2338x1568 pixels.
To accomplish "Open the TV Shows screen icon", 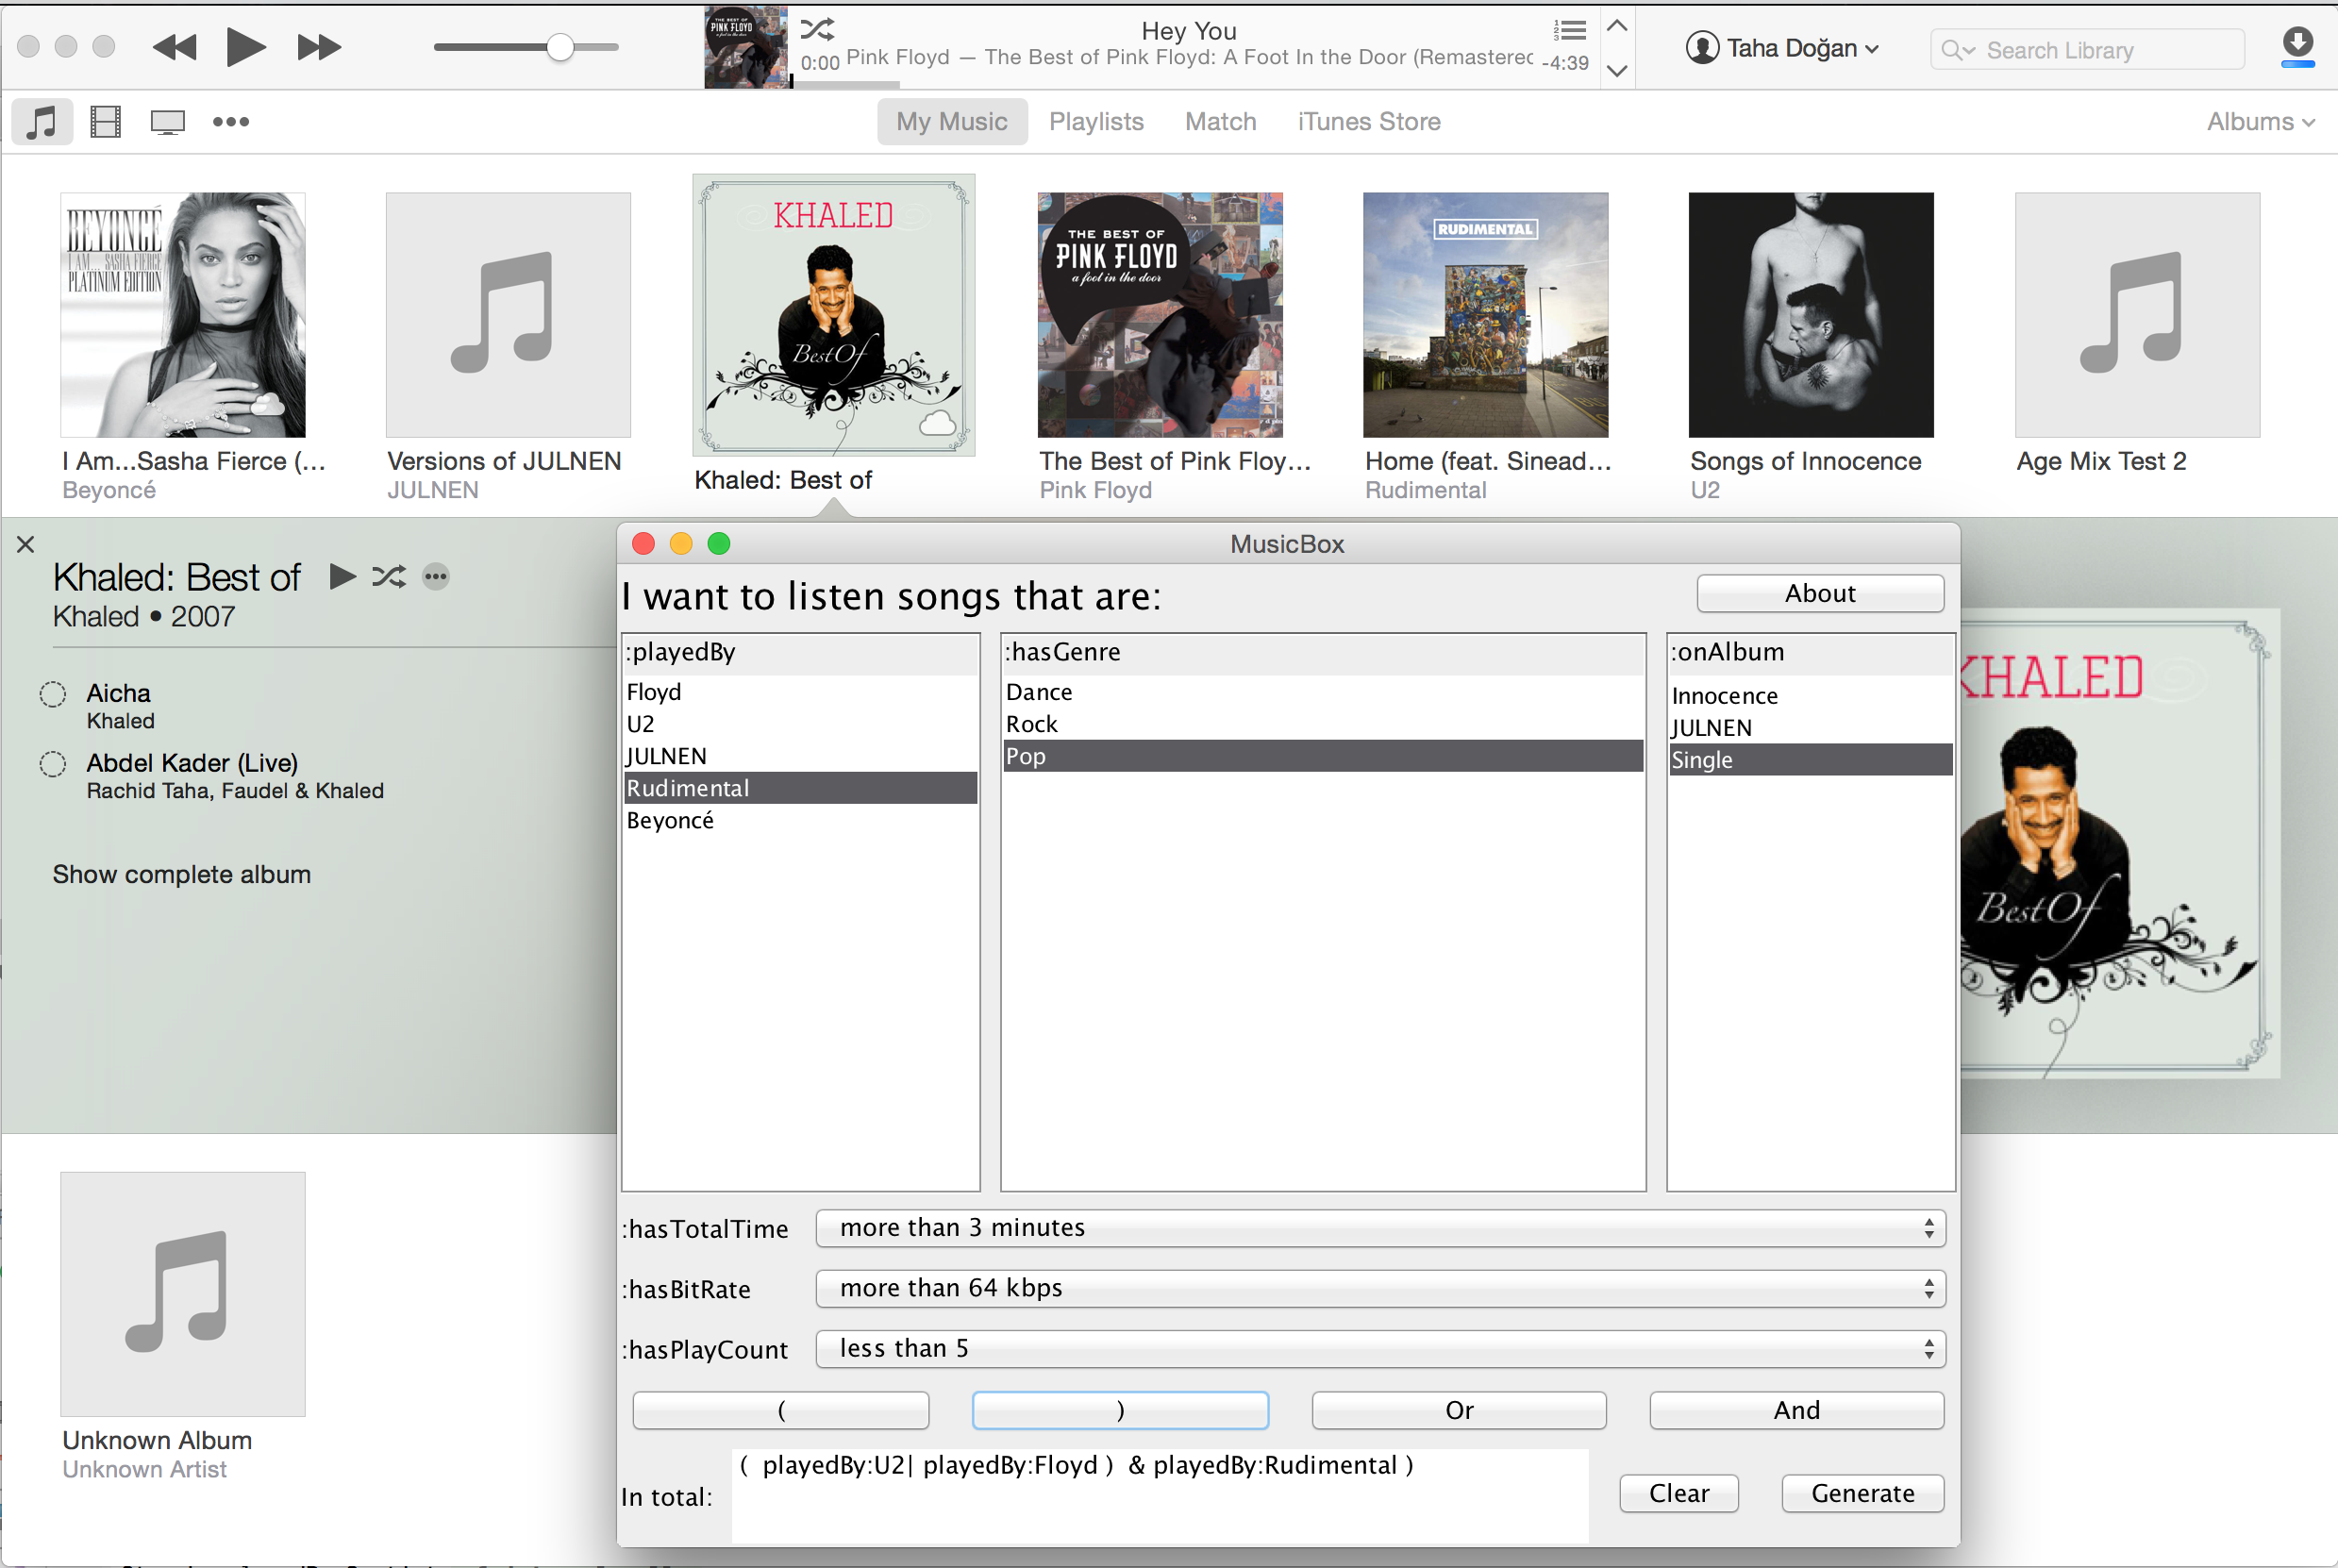I will coord(167,122).
